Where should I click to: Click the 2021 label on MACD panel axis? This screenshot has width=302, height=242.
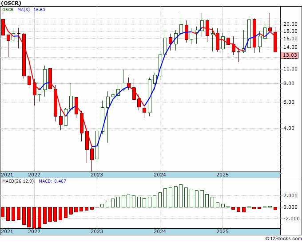click(x=7, y=231)
